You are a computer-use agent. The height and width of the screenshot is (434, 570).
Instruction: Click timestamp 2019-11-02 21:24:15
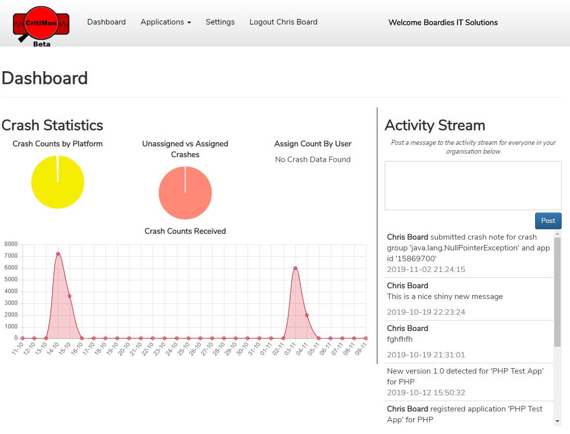(x=426, y=270)
